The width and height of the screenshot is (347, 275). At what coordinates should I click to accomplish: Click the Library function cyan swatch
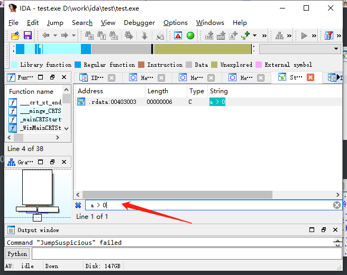[x=14, y=65]
